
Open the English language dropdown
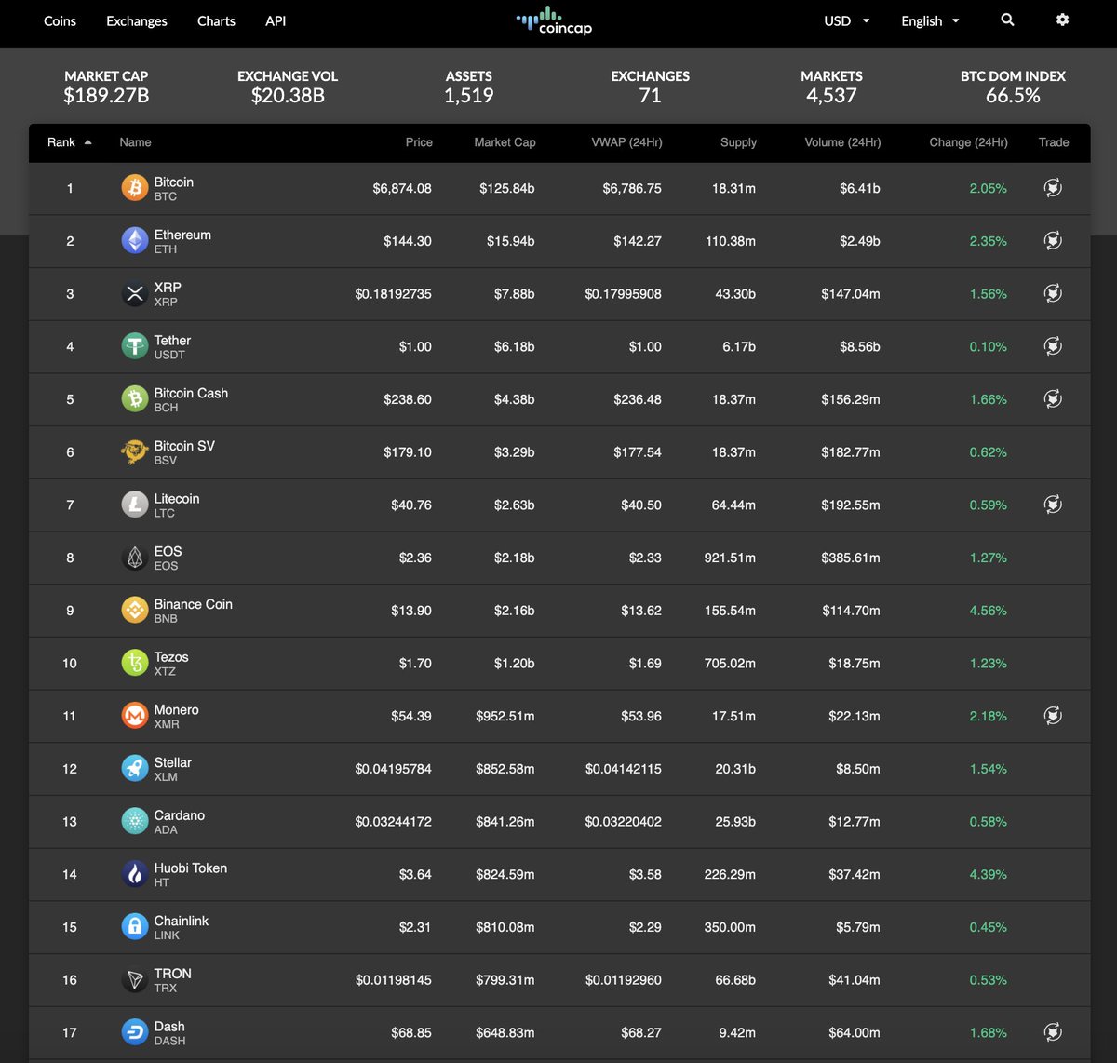pyautogui.click(x=930, y=20)
